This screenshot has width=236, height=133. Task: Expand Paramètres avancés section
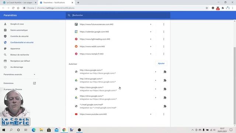(19, 75)
